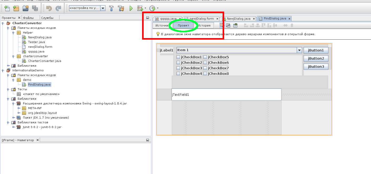Undo the last action in the toolbar
Viewport: 371px width, 174px height.
pyautogui.click(x=49, y=8)
